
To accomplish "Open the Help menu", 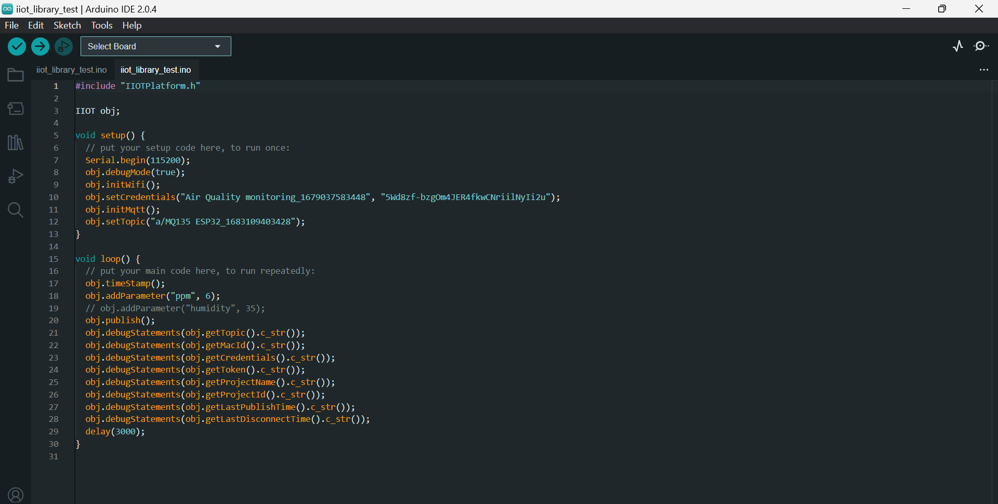I will click(132, 25).
